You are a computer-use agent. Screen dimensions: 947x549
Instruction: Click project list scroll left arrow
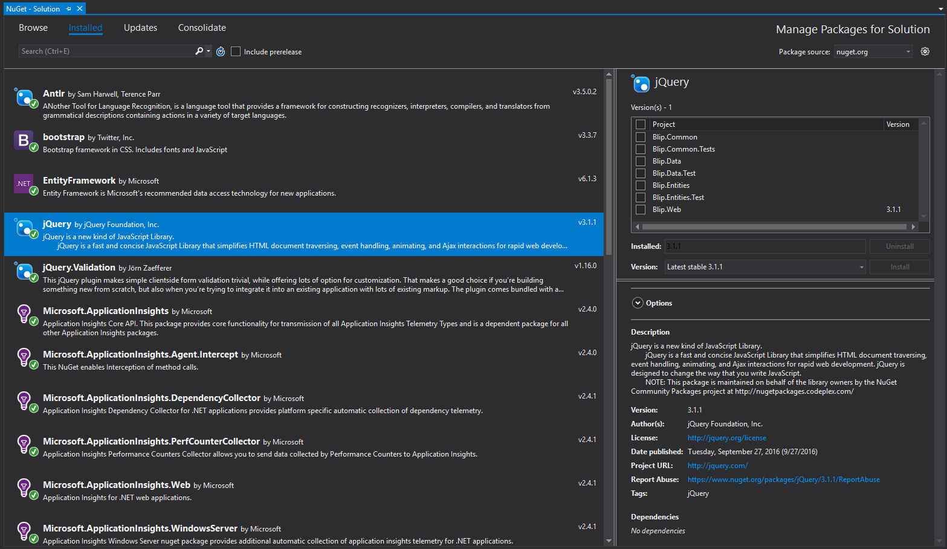[x=636, y=226]
